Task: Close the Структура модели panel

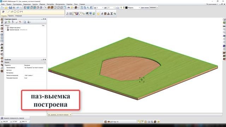Action: tap(46, 19)
